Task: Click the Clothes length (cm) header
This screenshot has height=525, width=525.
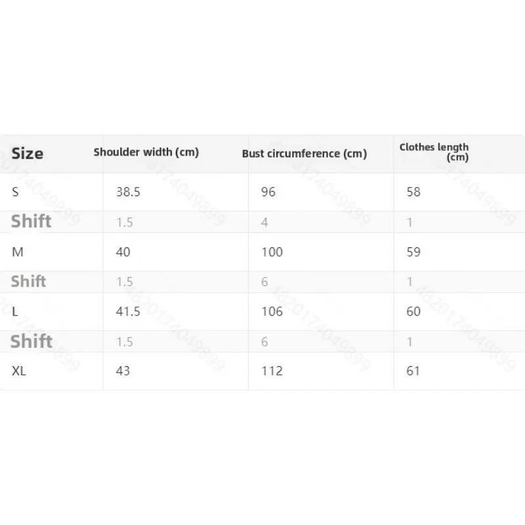Action: pyautogui.click(x=434, y=152)
